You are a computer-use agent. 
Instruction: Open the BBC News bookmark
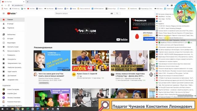pyautogui.click(x=159, y=9)
